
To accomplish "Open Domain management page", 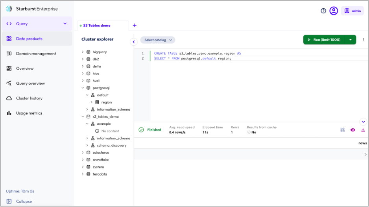I will pyautogui.click(x=37, y=54).
